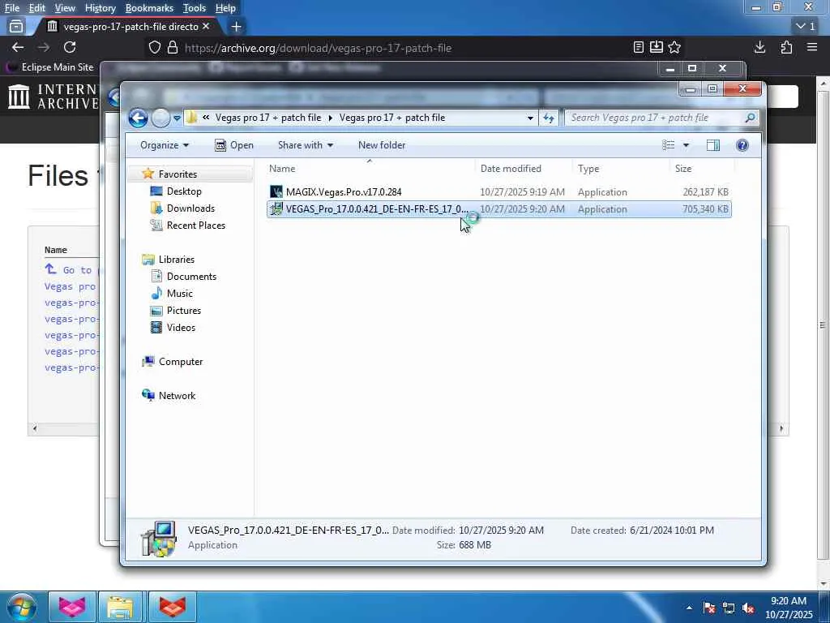Open Downloads in navigation pane
The width and height of the screenshot is (830, 623).
190,208
